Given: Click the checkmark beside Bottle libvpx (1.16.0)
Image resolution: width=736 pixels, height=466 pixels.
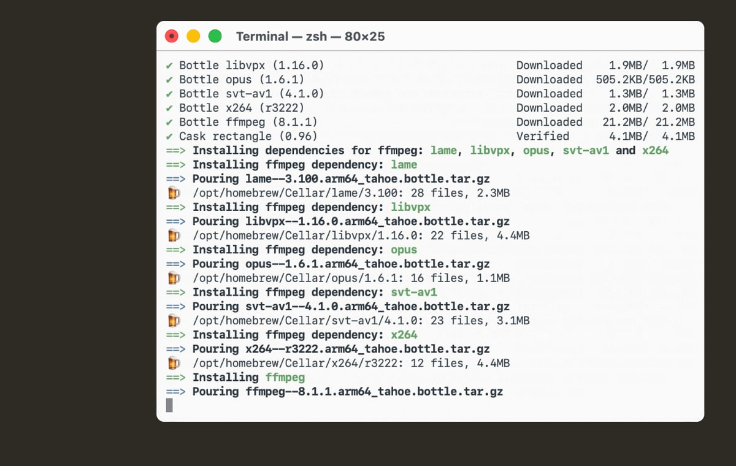Looking at the screenshot, I should pos(169,65).
